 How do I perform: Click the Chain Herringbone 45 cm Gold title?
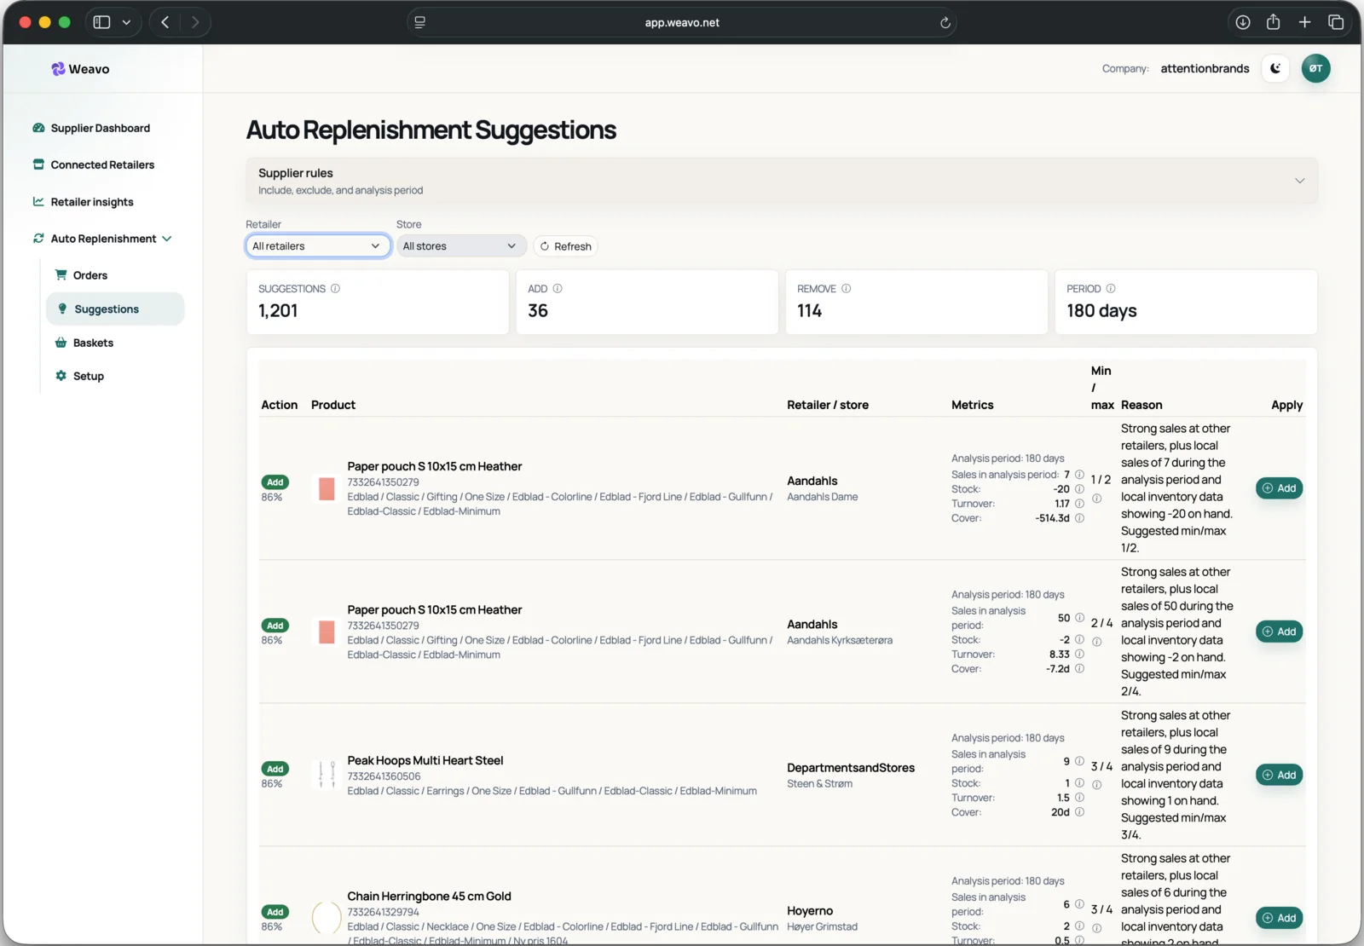430,897
